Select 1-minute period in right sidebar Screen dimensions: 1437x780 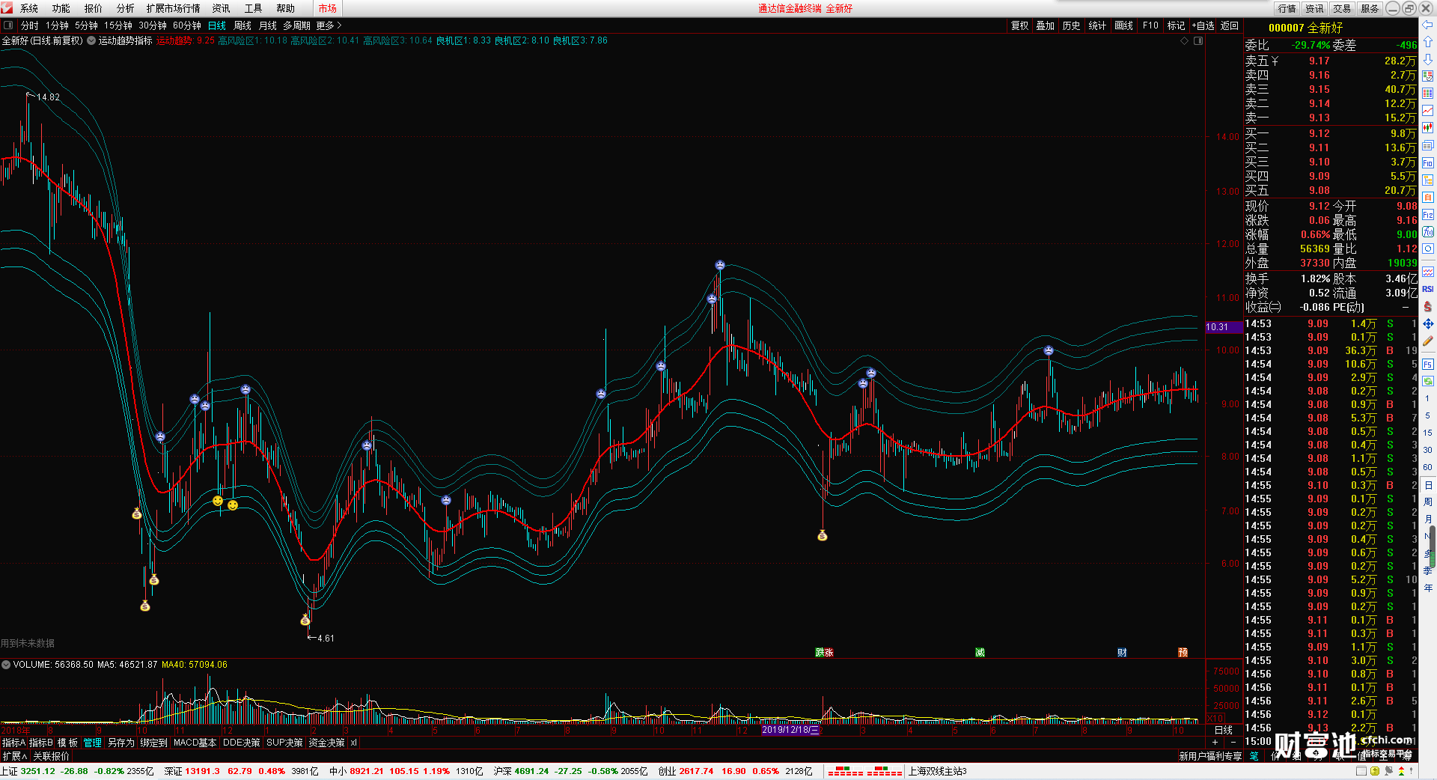pos(1428,398)
